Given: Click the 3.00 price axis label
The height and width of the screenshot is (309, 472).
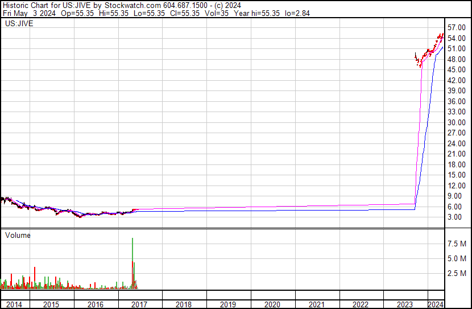Looking at the screenshot, I should 455,217.
